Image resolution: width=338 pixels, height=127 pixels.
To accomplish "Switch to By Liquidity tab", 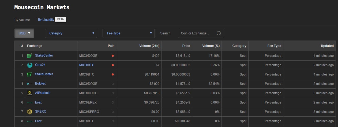I will click(x=46, y=20).
